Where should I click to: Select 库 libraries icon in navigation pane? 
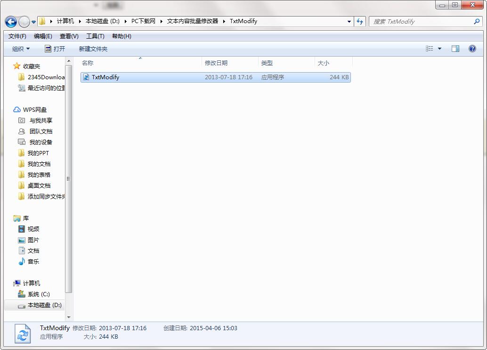[17, 218]
